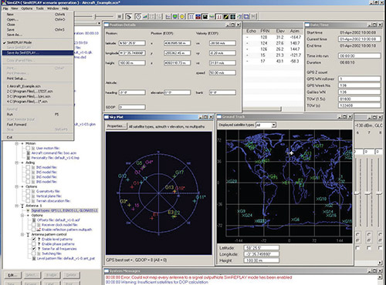
Task: Click the Current time field in Date/Time window
Action: point(359,39)
